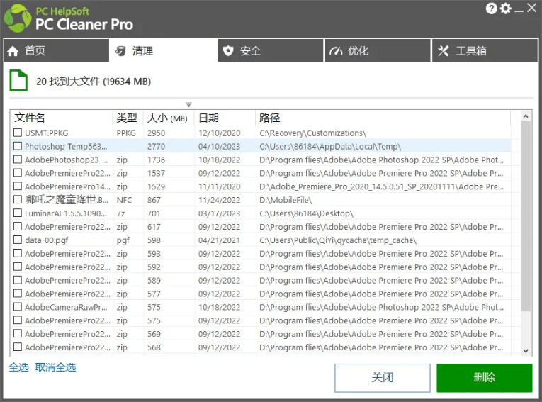The image size is (542, 402).
Task: Click the 关闭 button
Action: tap(382, 377)
